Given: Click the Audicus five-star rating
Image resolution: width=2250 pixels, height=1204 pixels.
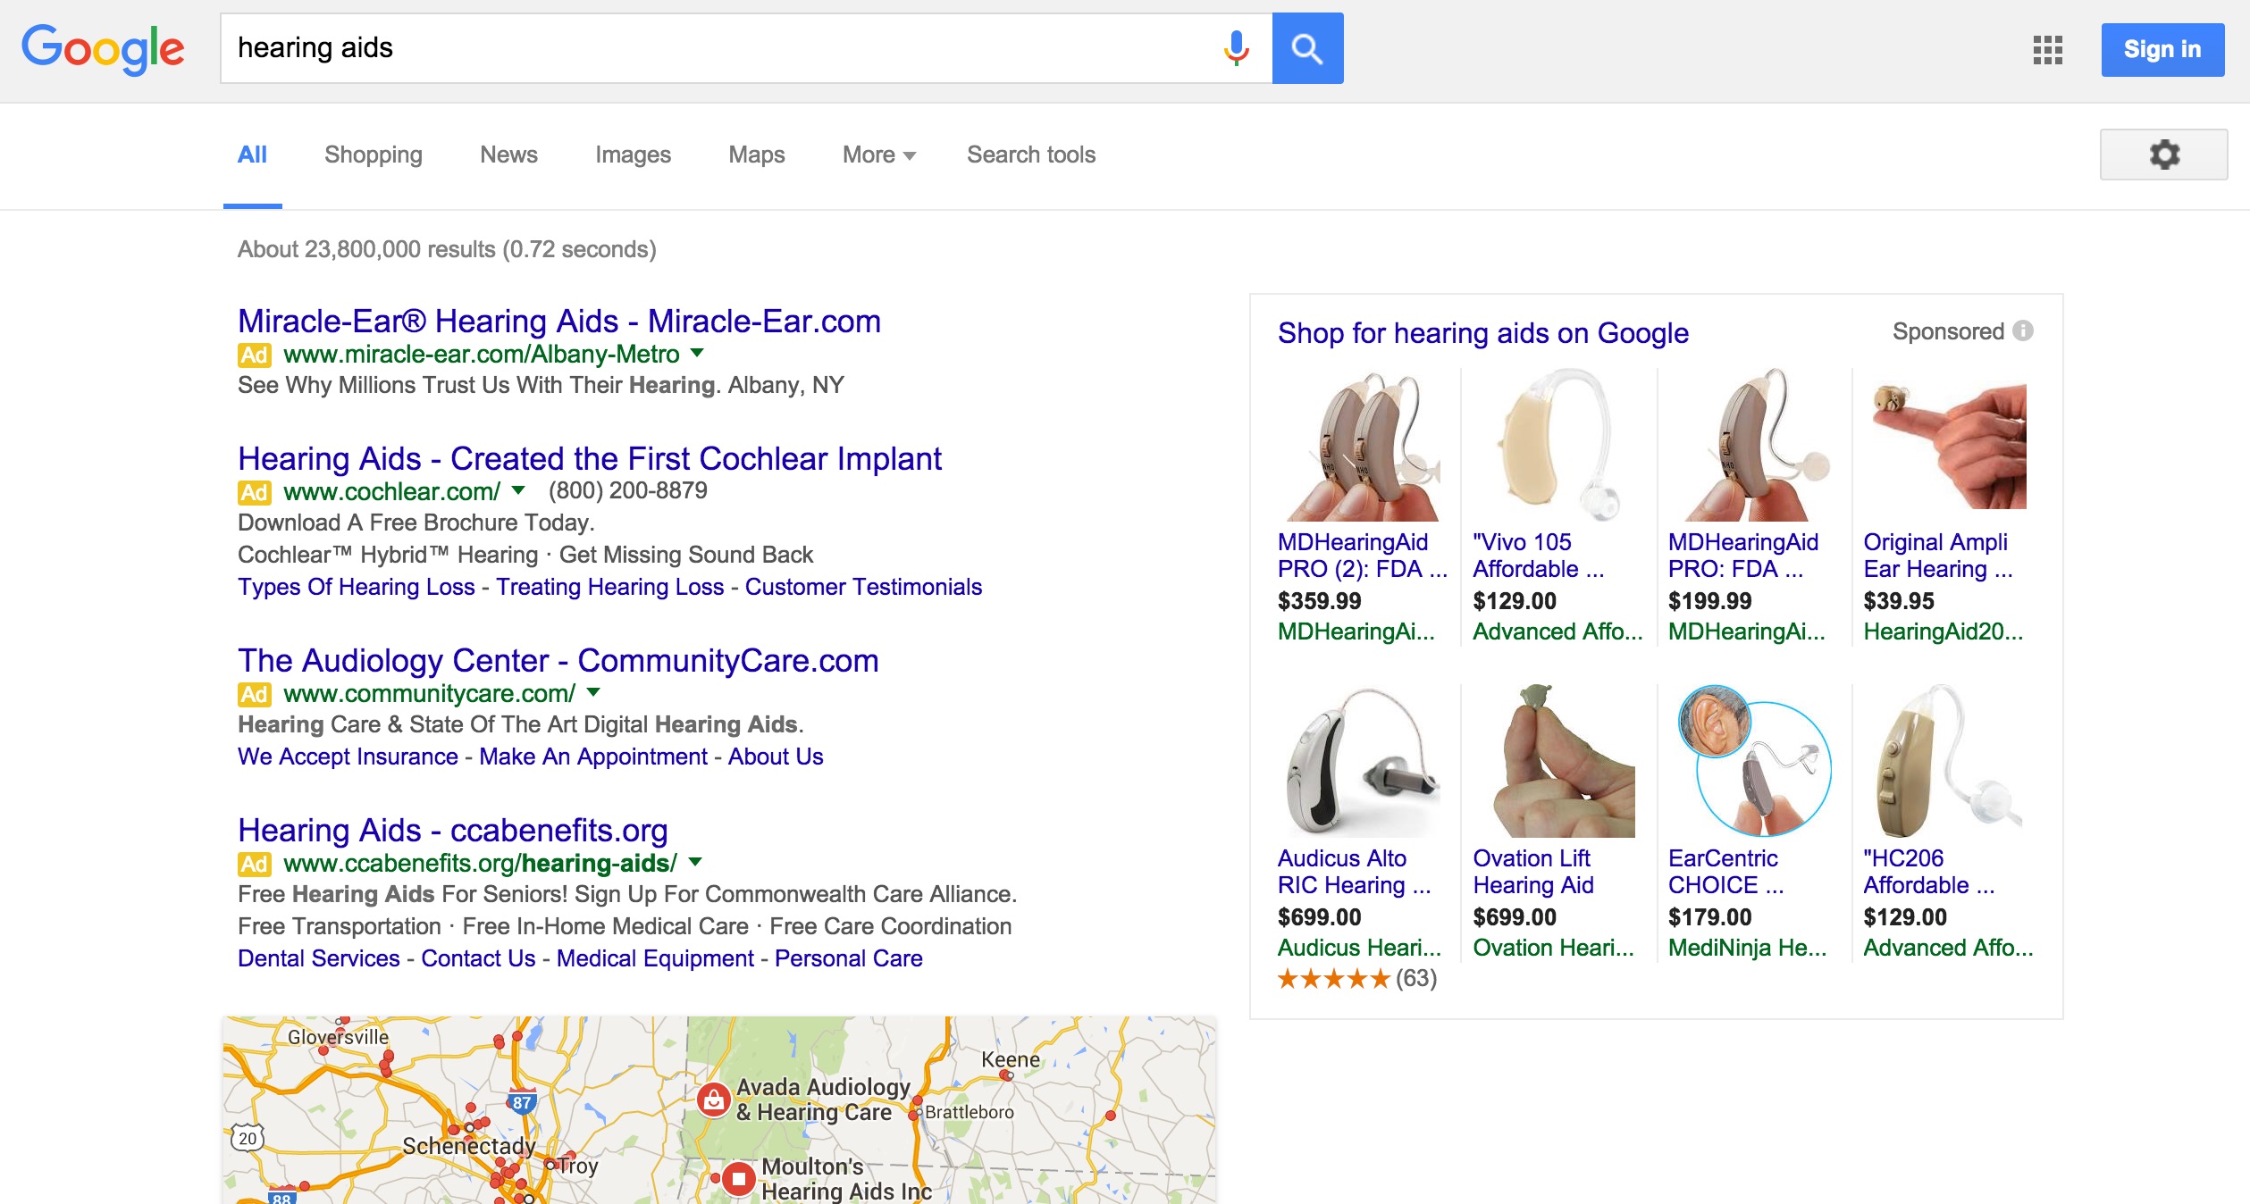Looking at the screenshot, I should pos(1333,979).
